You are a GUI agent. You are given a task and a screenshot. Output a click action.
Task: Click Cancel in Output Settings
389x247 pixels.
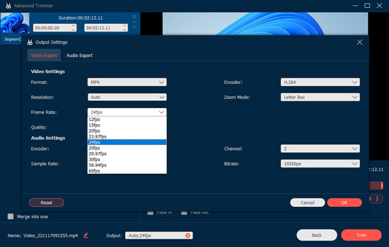click(x=307, y=202)
